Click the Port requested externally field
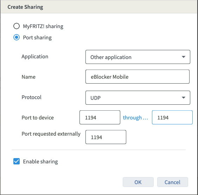 tap(106, 137)
